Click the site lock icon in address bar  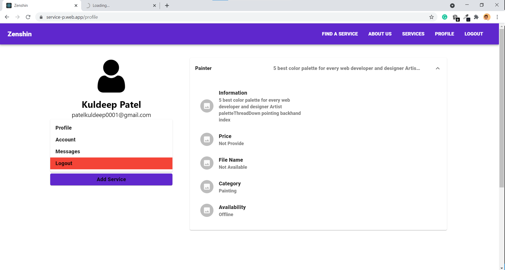tap(41, 17)
